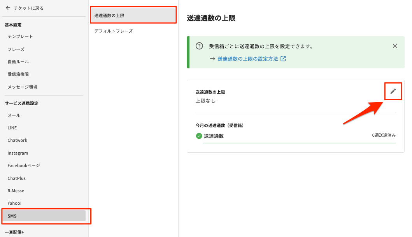Click the green checkmark status icon
The height and width of the screenshot is (237, 412).
[199, 136]
